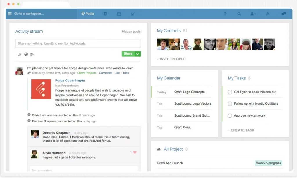Open the 'Forge Copenhagen' title link
Image resolution: width=297 pixels, height=178 pixels.
(x=70, y=81)
